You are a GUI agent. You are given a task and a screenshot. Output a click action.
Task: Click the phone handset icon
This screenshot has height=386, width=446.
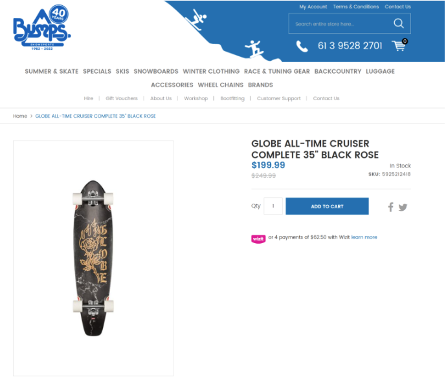coord(302,46)
